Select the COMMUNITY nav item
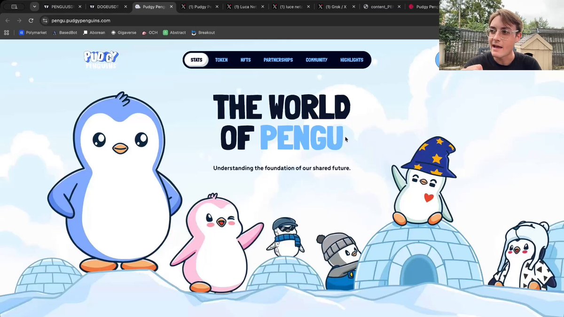Image resolution: width=564 pixels, height=317 pixels. point(316,60)
